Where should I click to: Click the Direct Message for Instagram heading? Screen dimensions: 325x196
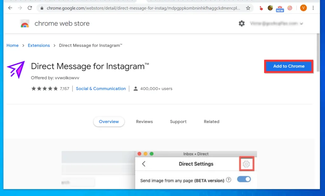[90, 66]
